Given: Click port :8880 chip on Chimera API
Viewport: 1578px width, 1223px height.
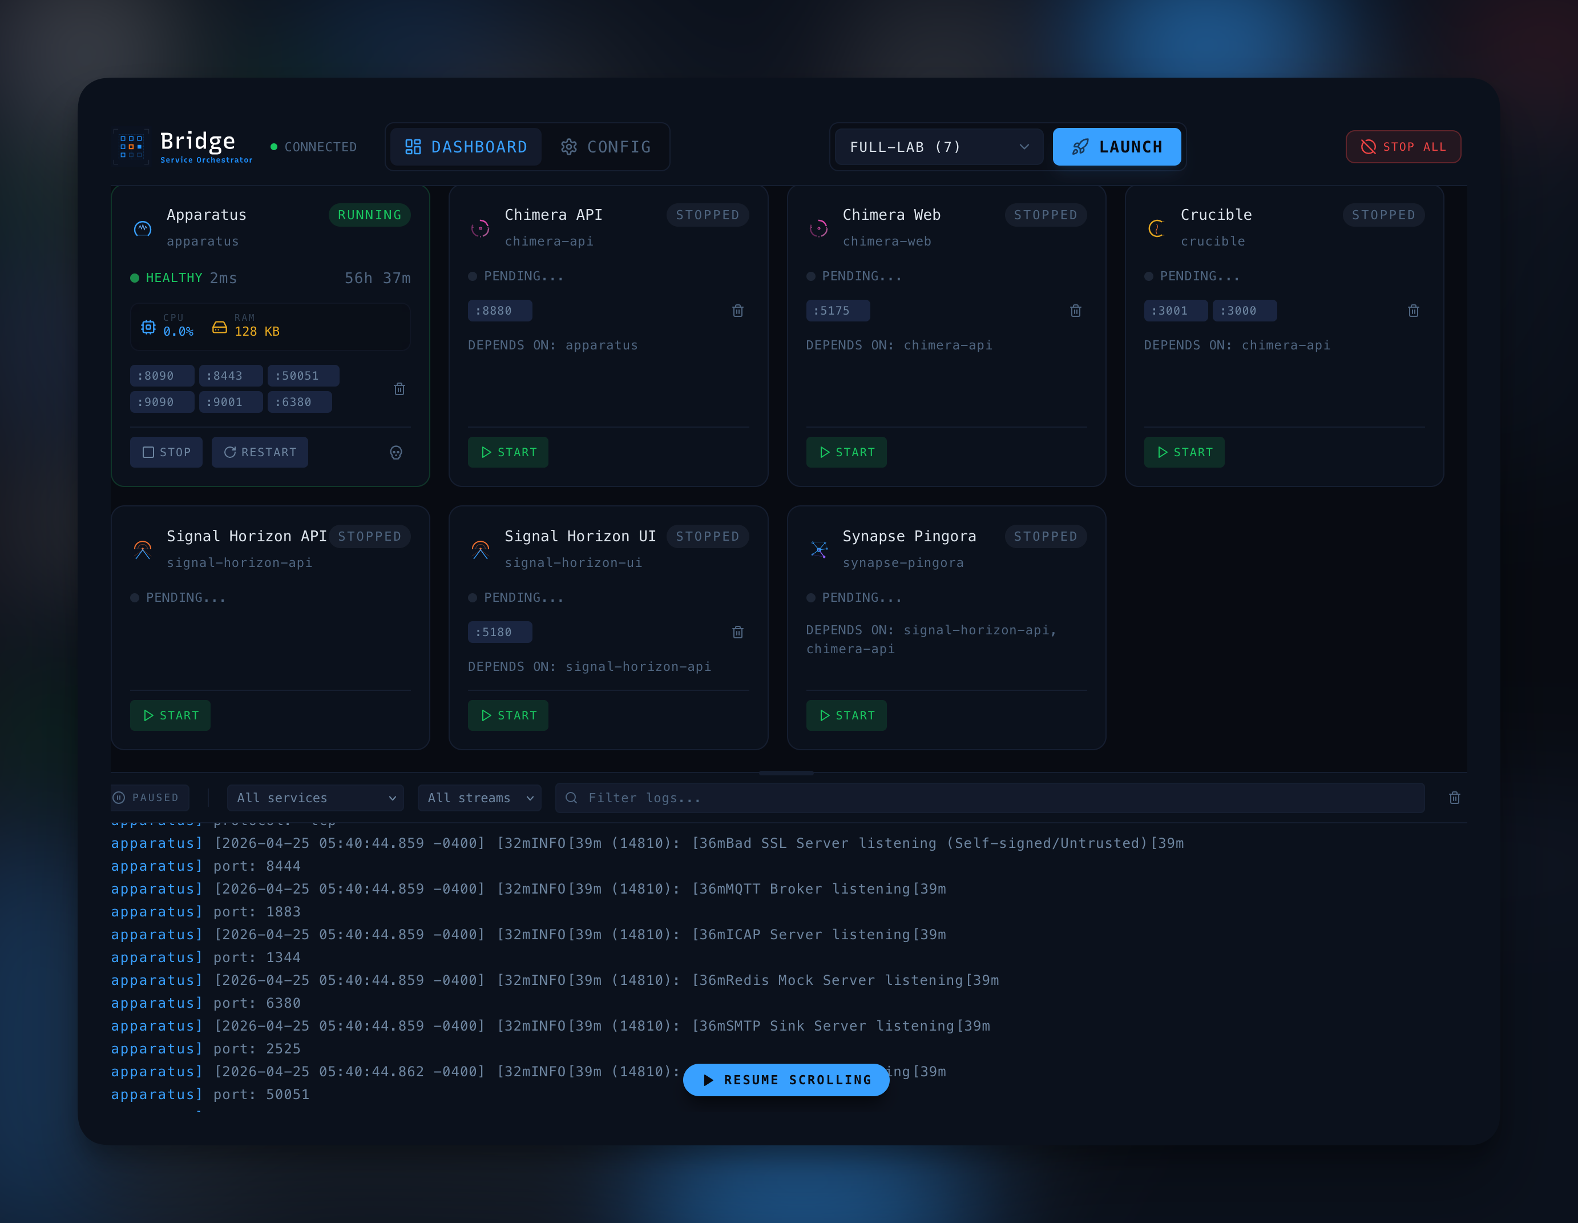Looking at the screenshot, I should [500, 311].
